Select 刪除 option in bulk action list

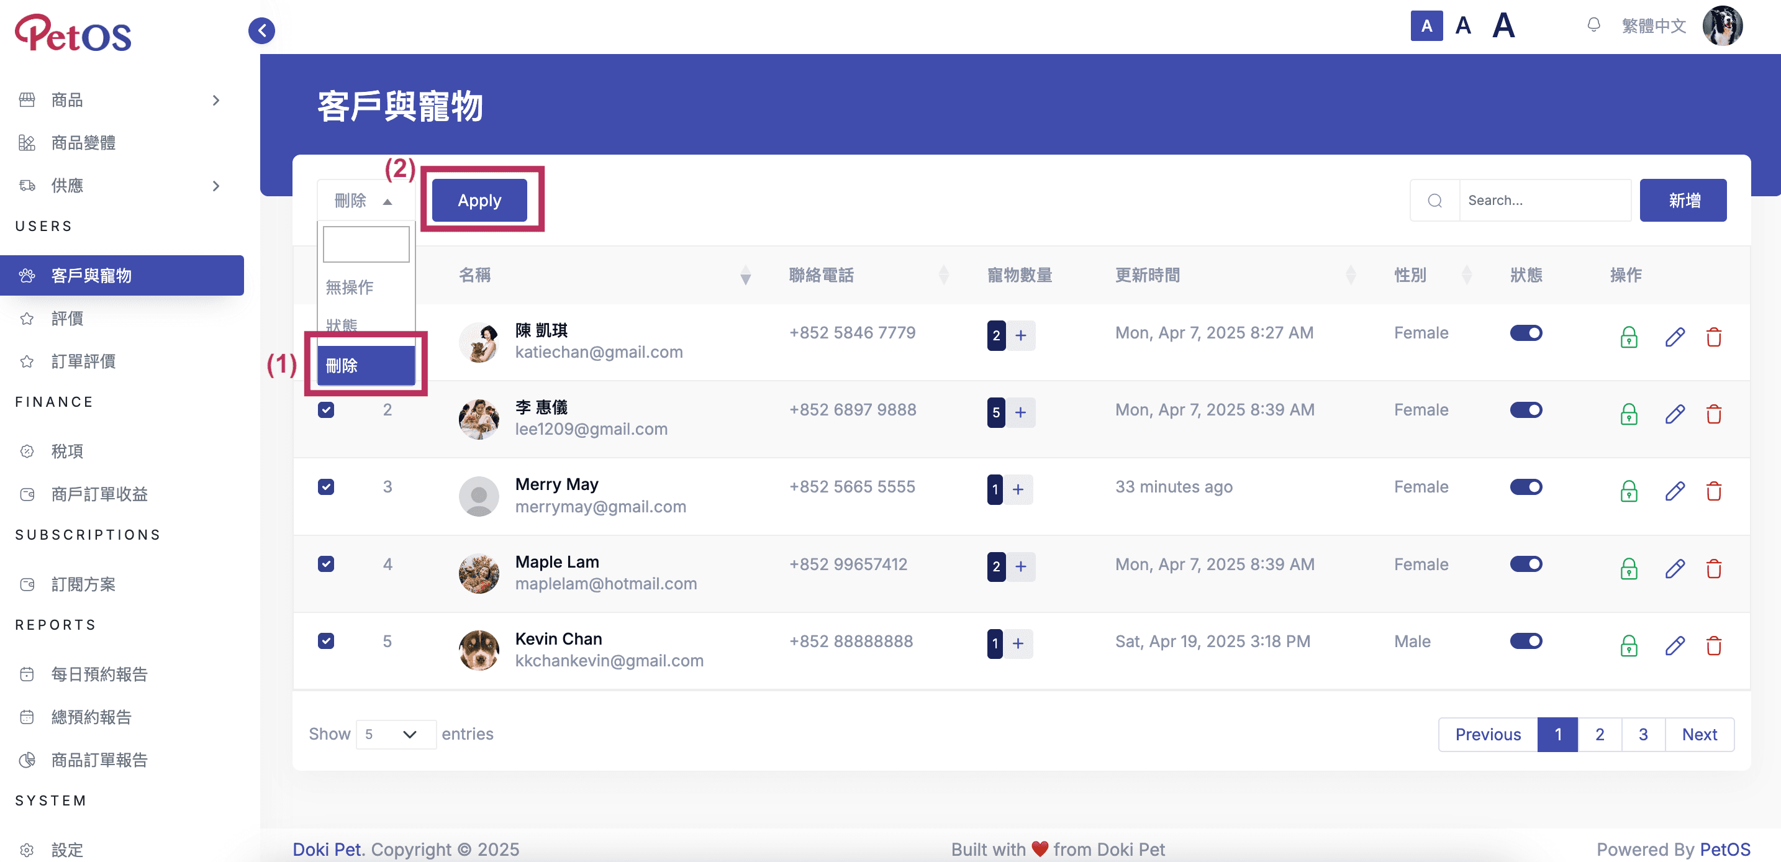[x=366, y=365]
